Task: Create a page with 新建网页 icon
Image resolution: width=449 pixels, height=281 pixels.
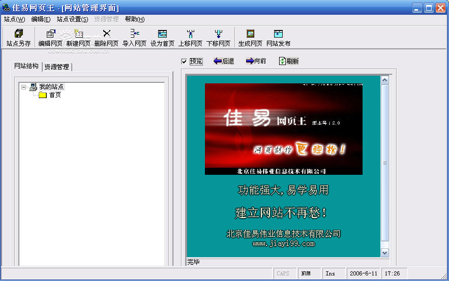Action: pyautogui.click(x=78, y=38)
